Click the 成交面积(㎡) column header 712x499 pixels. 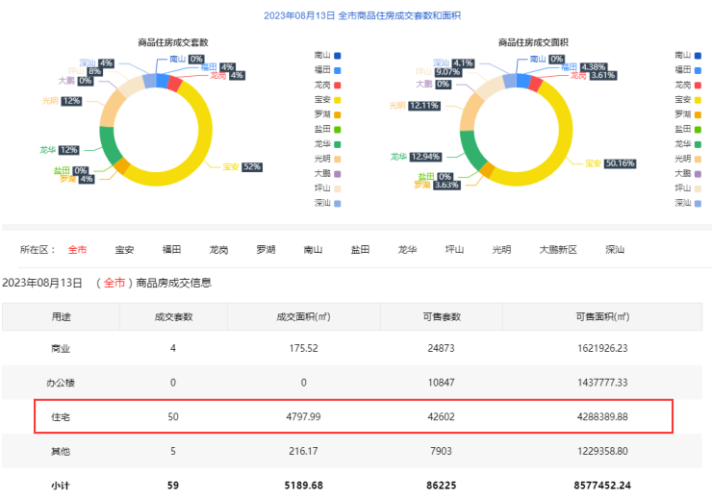click(x=303, y=316)
